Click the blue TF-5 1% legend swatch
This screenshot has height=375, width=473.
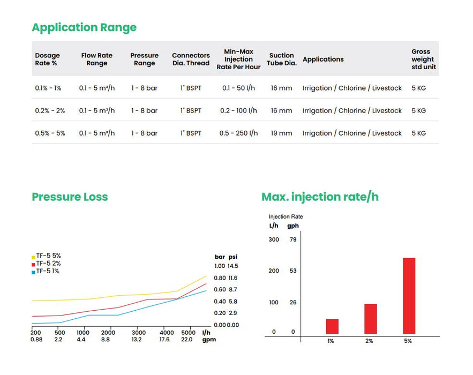point(33,272)
